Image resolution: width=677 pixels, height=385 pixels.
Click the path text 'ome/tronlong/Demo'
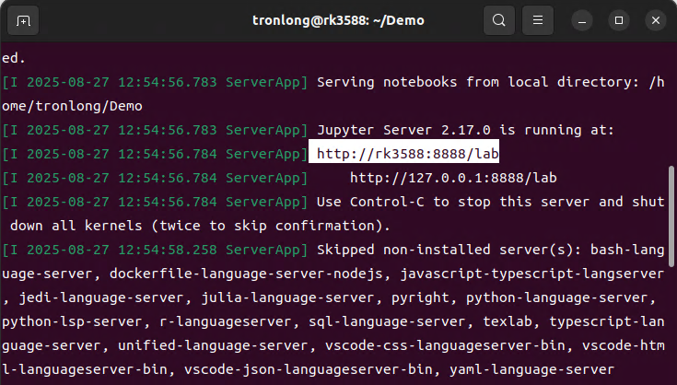point(72,106)
